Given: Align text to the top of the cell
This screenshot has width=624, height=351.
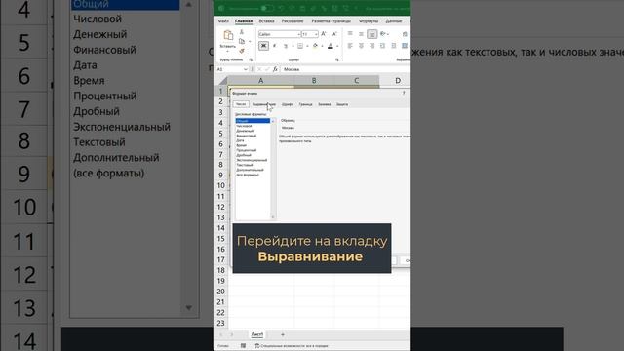Looking at the screenshot, I should click(350, 33).
